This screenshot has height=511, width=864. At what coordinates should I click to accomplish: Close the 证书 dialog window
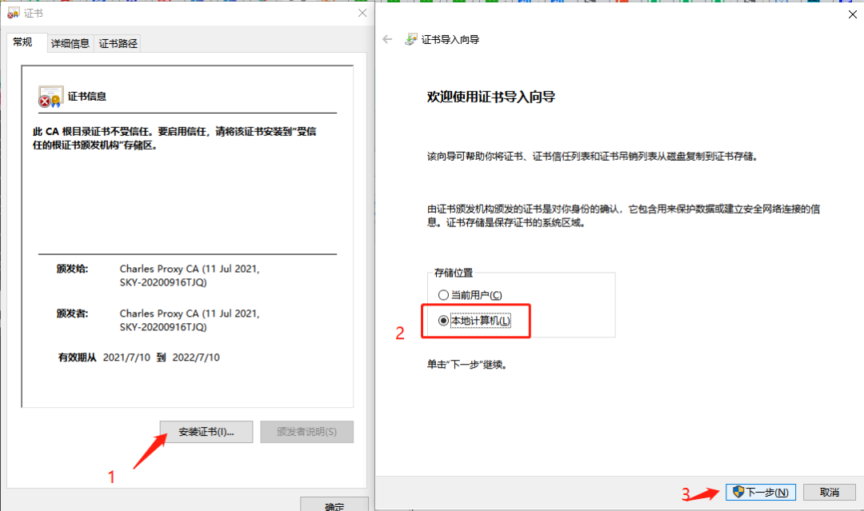(362, 14)
